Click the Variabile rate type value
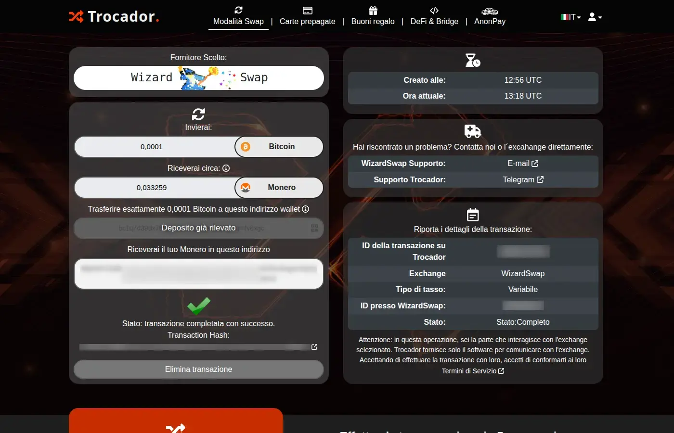This screenshot has height=433, width=674. click(x=523, y=289)
